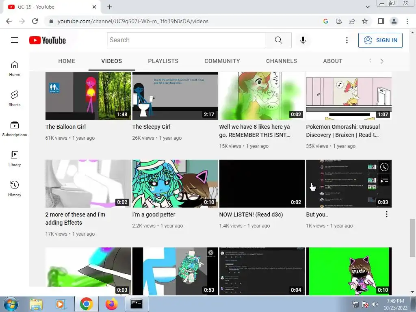Click the YouTube logo
Image resolution: width=416 pixels, height=312 pixels.
pyautogui.click(x=48, y=40)
